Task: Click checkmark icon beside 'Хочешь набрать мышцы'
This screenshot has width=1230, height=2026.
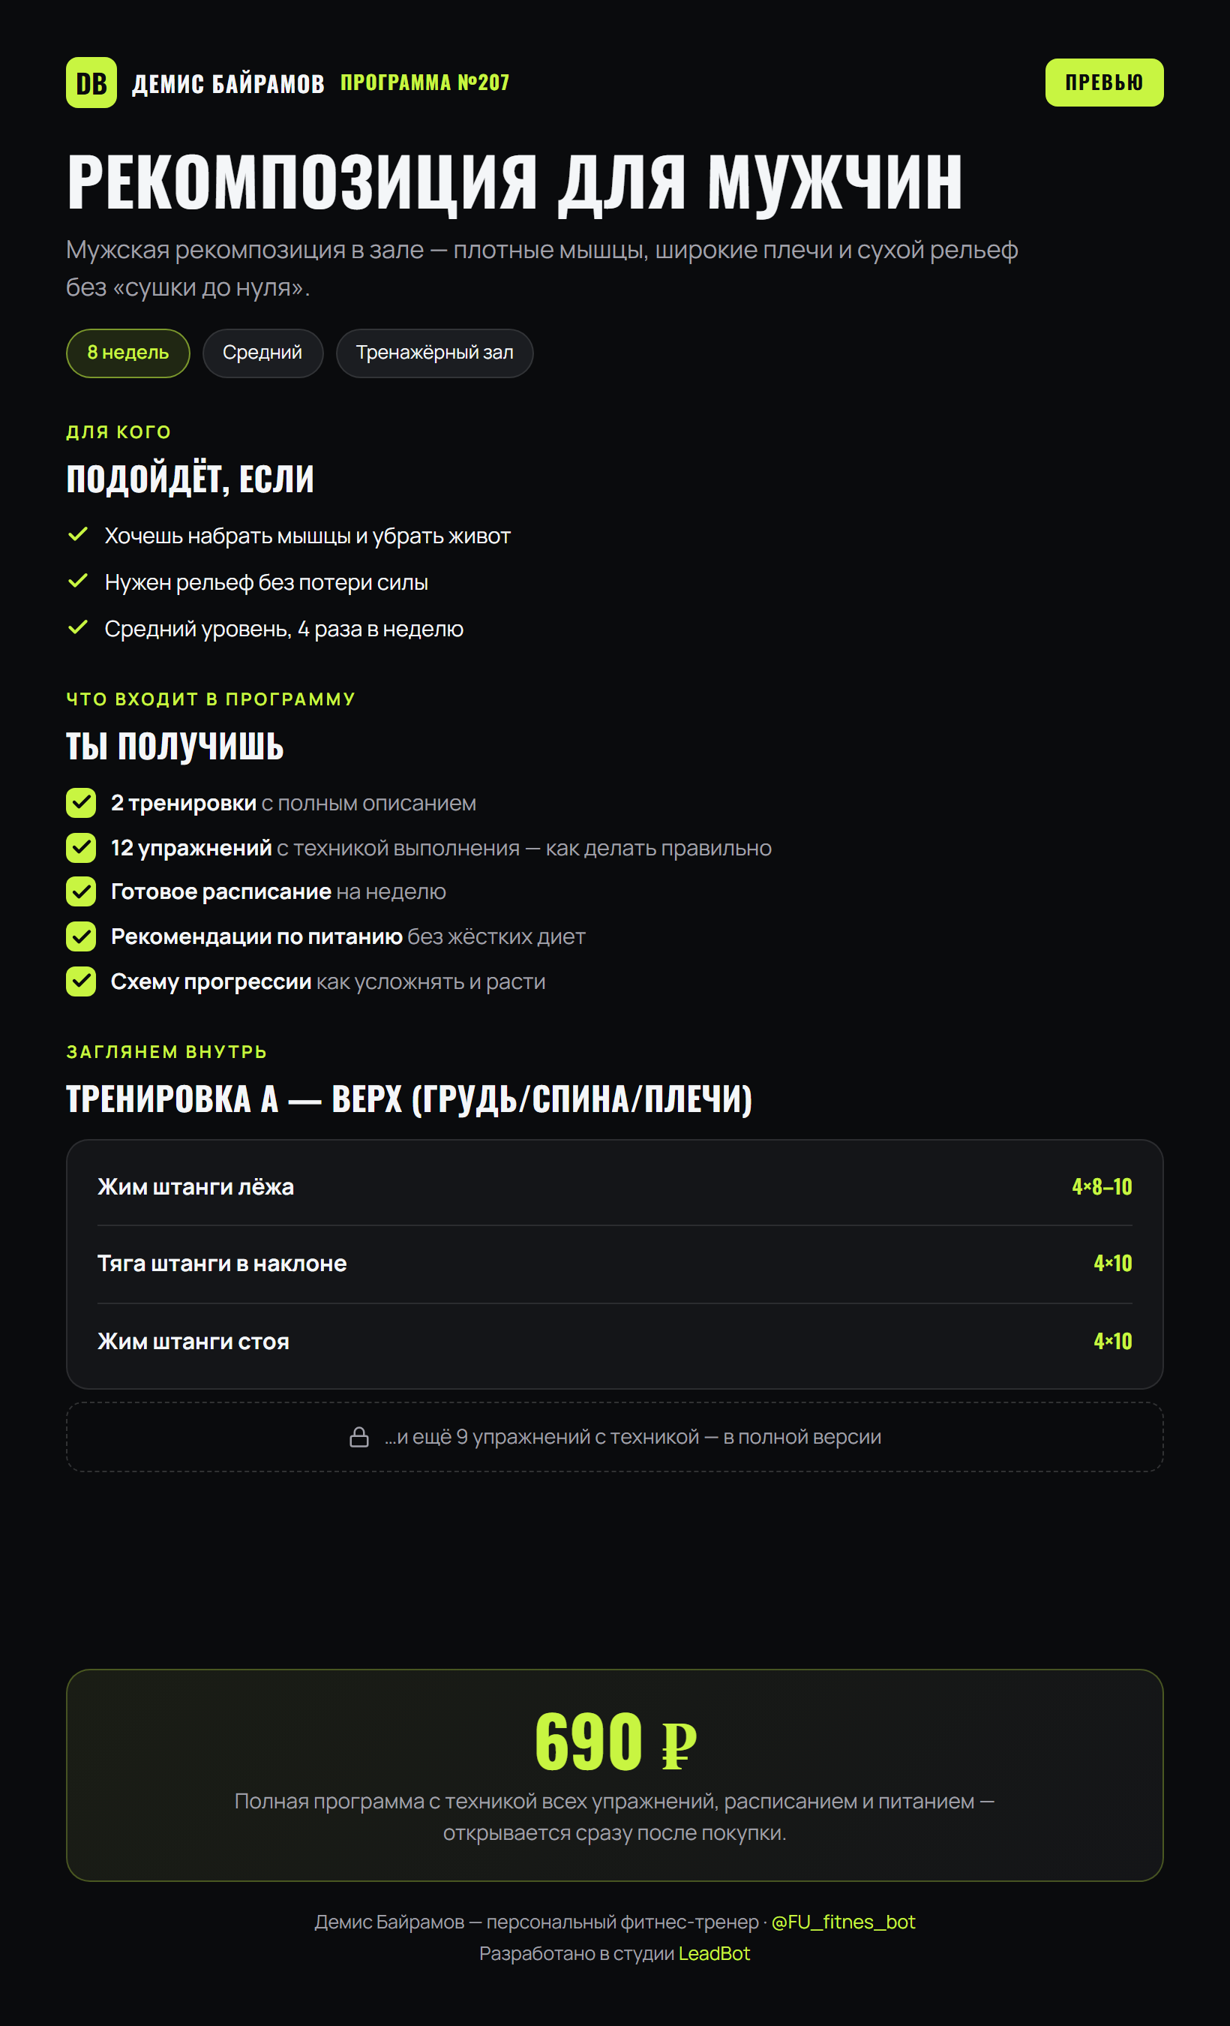Action: (78, 534)
